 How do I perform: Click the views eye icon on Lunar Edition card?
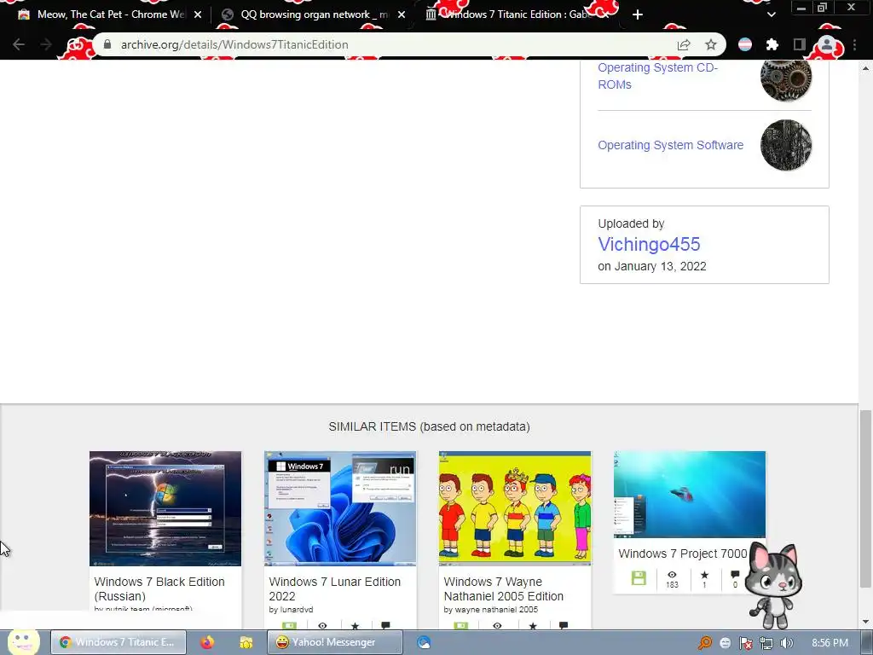(x=322, y=625)
